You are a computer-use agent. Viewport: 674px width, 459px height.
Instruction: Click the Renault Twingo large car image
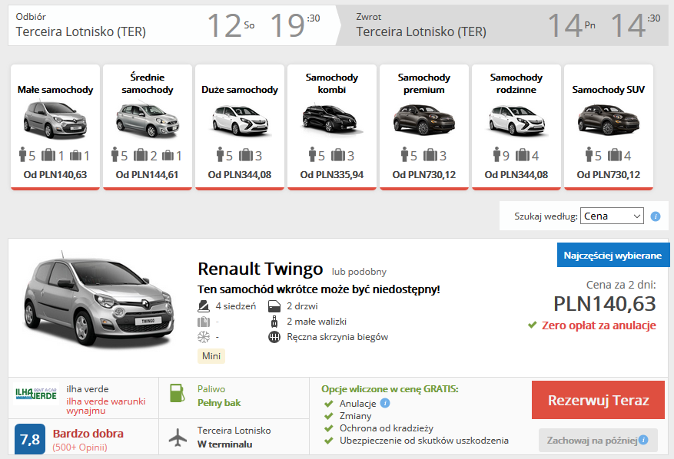[99, 301]
